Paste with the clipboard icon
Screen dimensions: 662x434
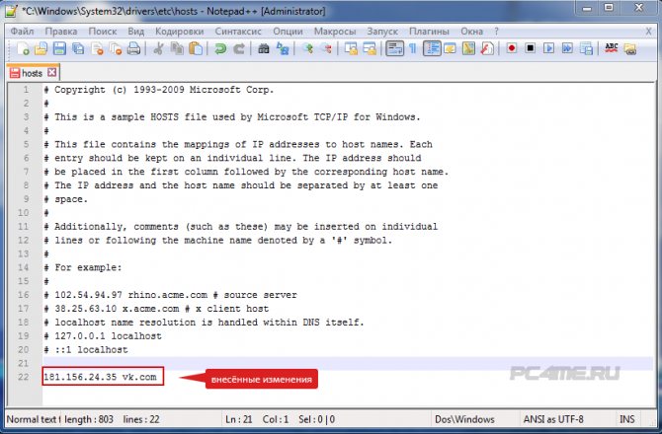[196, 49]
